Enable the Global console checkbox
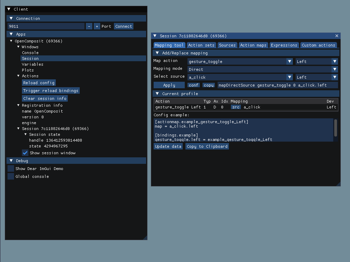Screen dimensions: 350x262 coord(11,176)
